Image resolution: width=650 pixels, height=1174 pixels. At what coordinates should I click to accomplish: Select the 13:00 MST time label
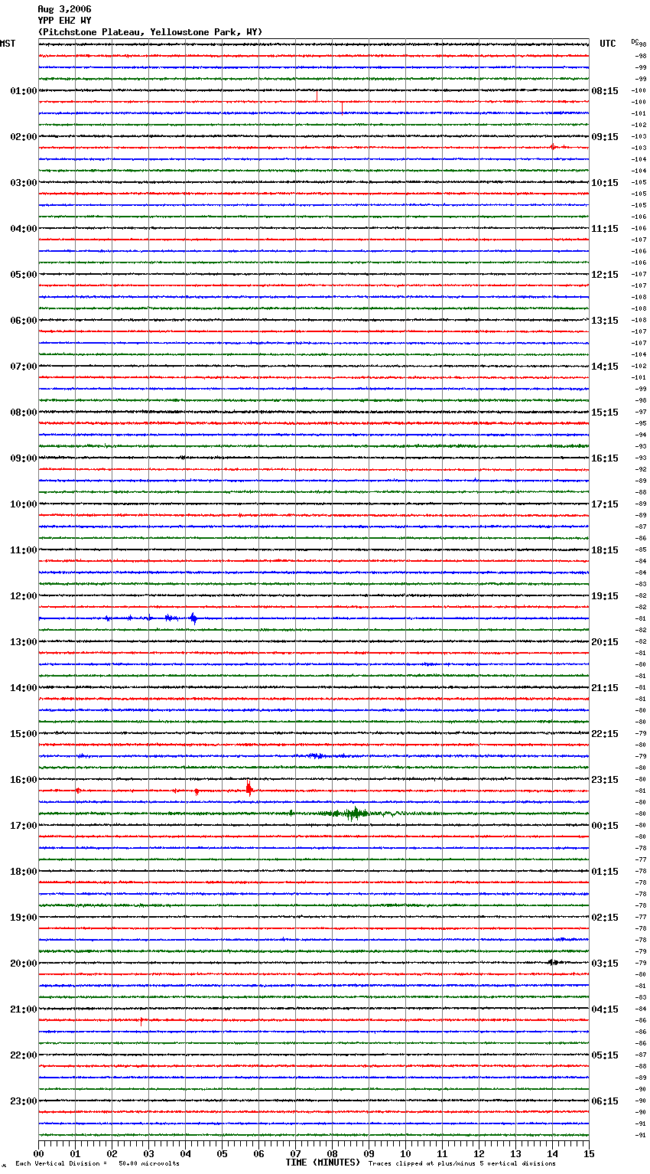pos(24,642)
